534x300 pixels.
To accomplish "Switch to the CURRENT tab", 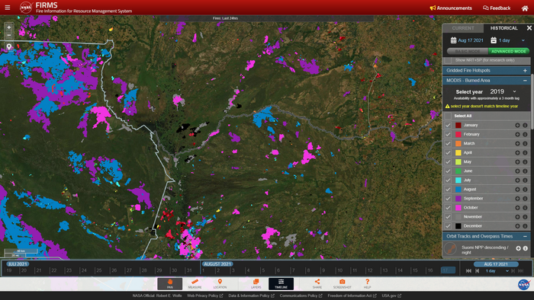I will (x=463, y=28).
